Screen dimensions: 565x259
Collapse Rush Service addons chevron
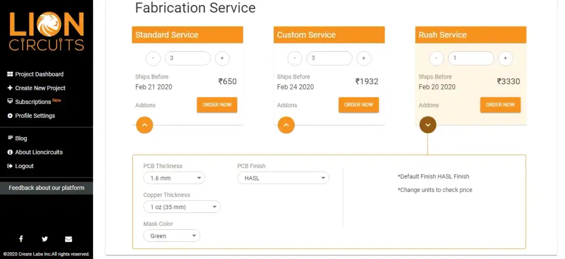coord(428,125)
